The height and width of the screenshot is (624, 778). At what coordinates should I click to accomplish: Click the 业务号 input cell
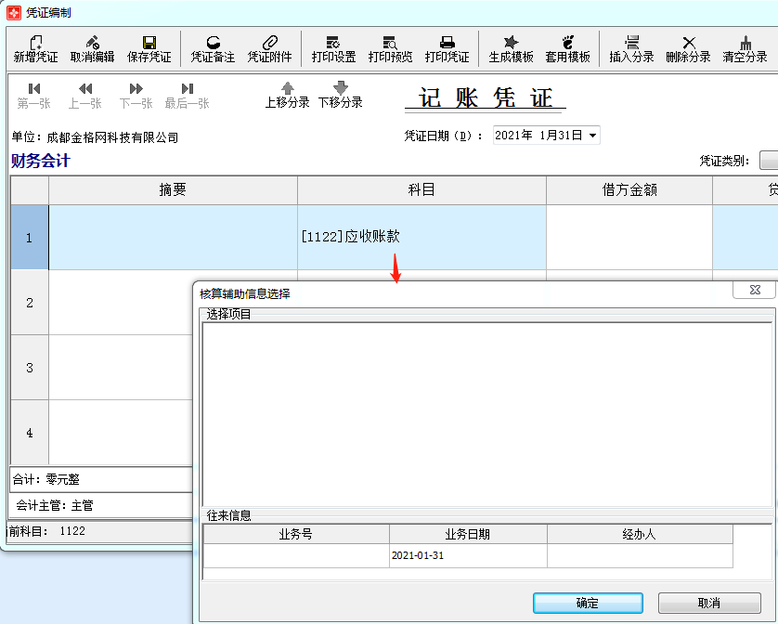pyautogui.click(x=296, y=555)
